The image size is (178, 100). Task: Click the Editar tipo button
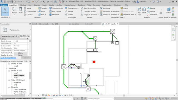pos(25,36)
